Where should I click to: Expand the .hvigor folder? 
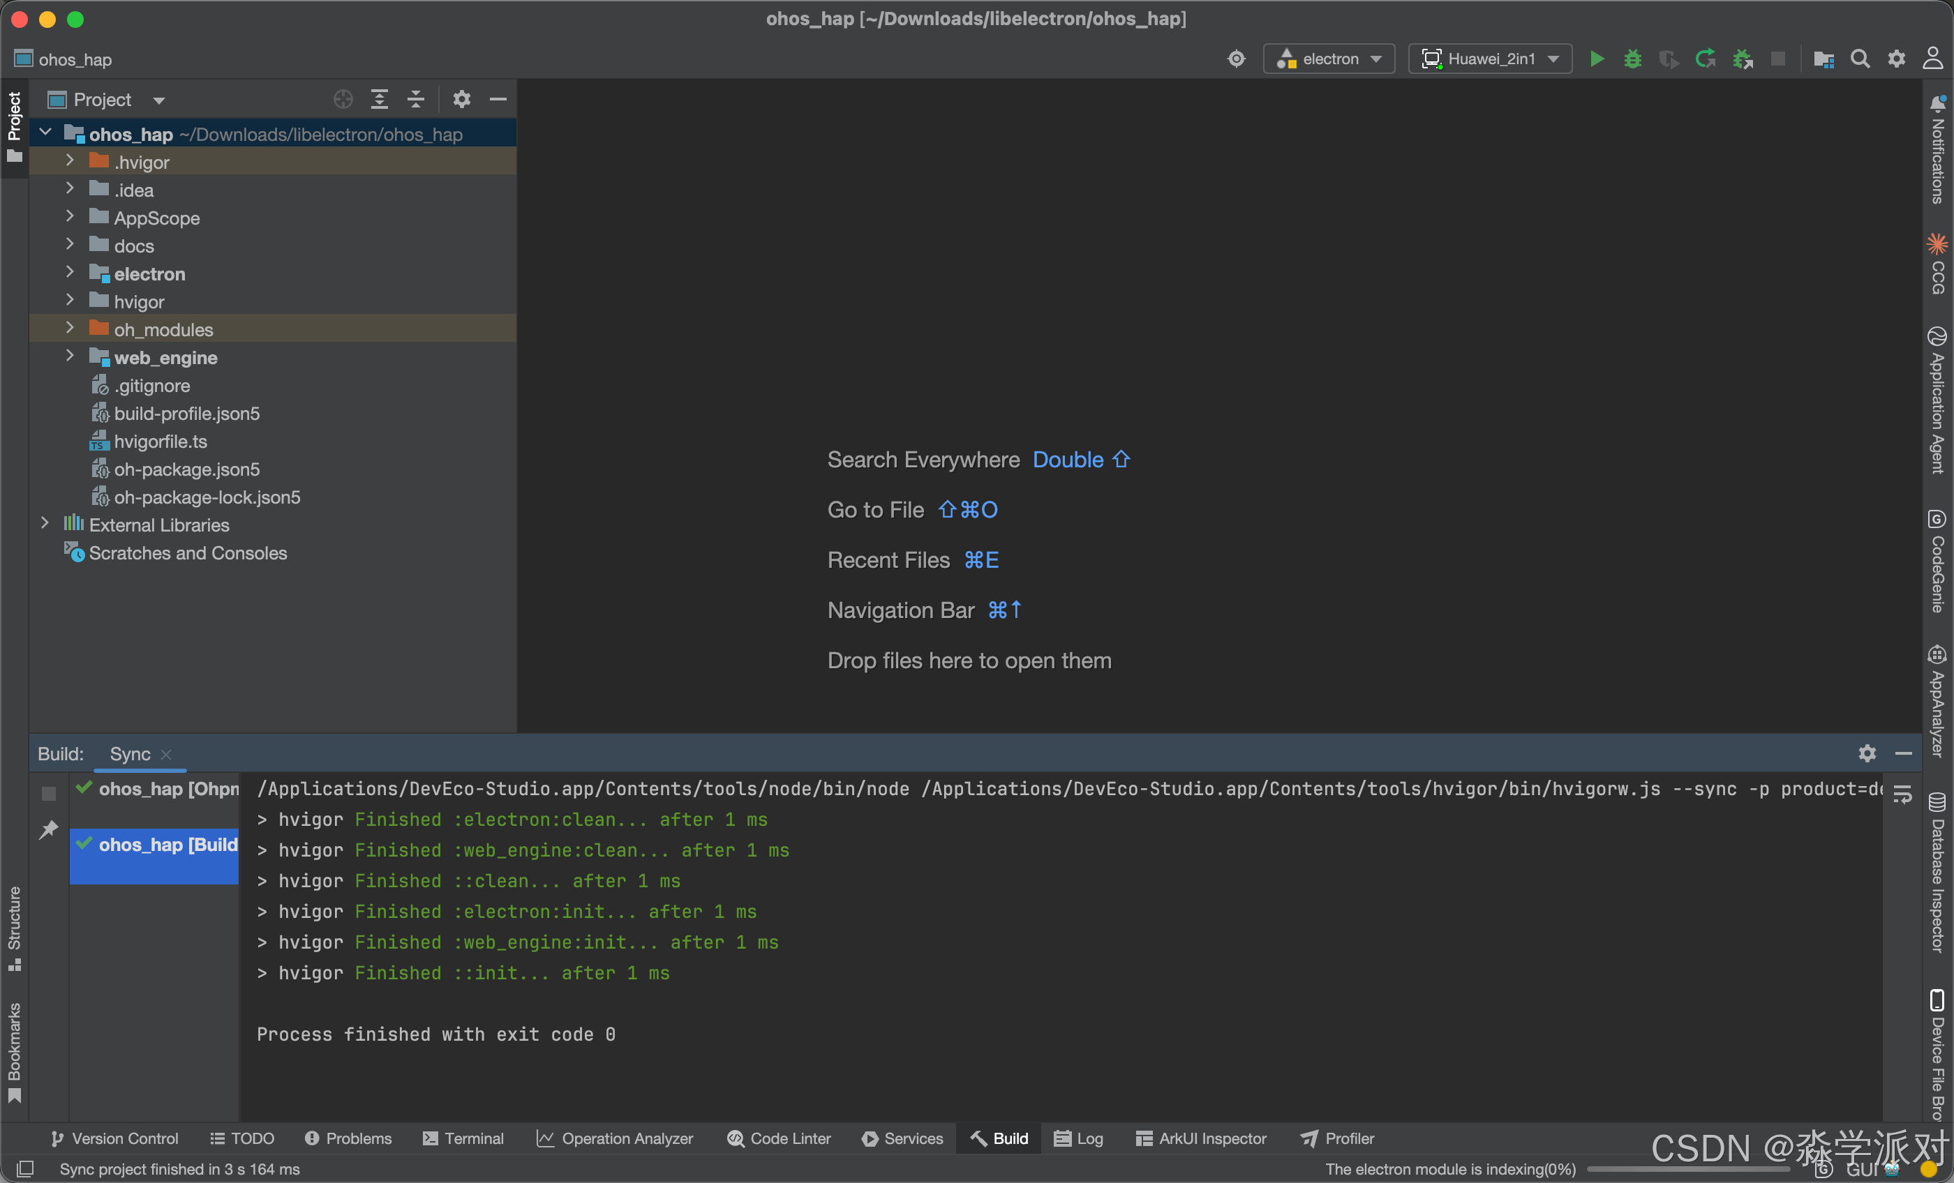pos(70,161)
